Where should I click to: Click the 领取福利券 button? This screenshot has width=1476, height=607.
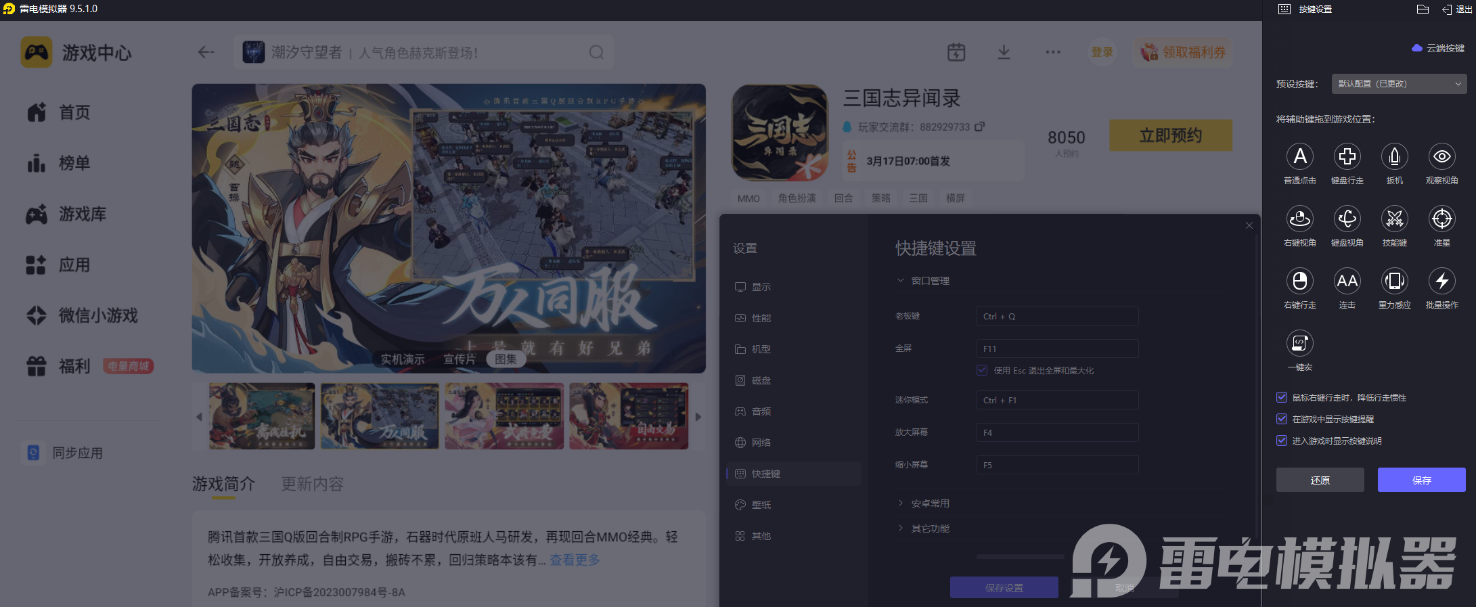[x=1184, y=52]
